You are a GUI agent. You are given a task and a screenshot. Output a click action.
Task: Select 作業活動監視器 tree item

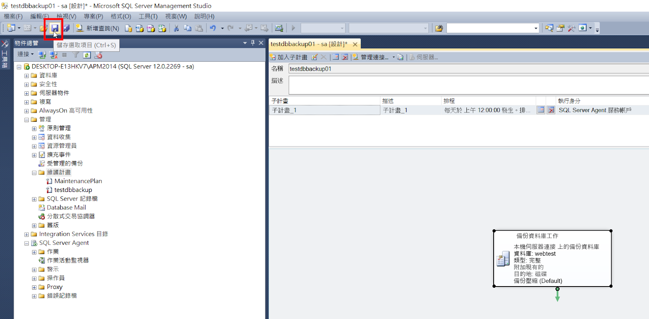(x=68, y=261)
